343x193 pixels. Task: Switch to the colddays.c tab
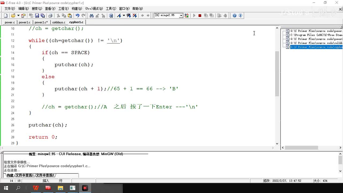click(59, 22)
